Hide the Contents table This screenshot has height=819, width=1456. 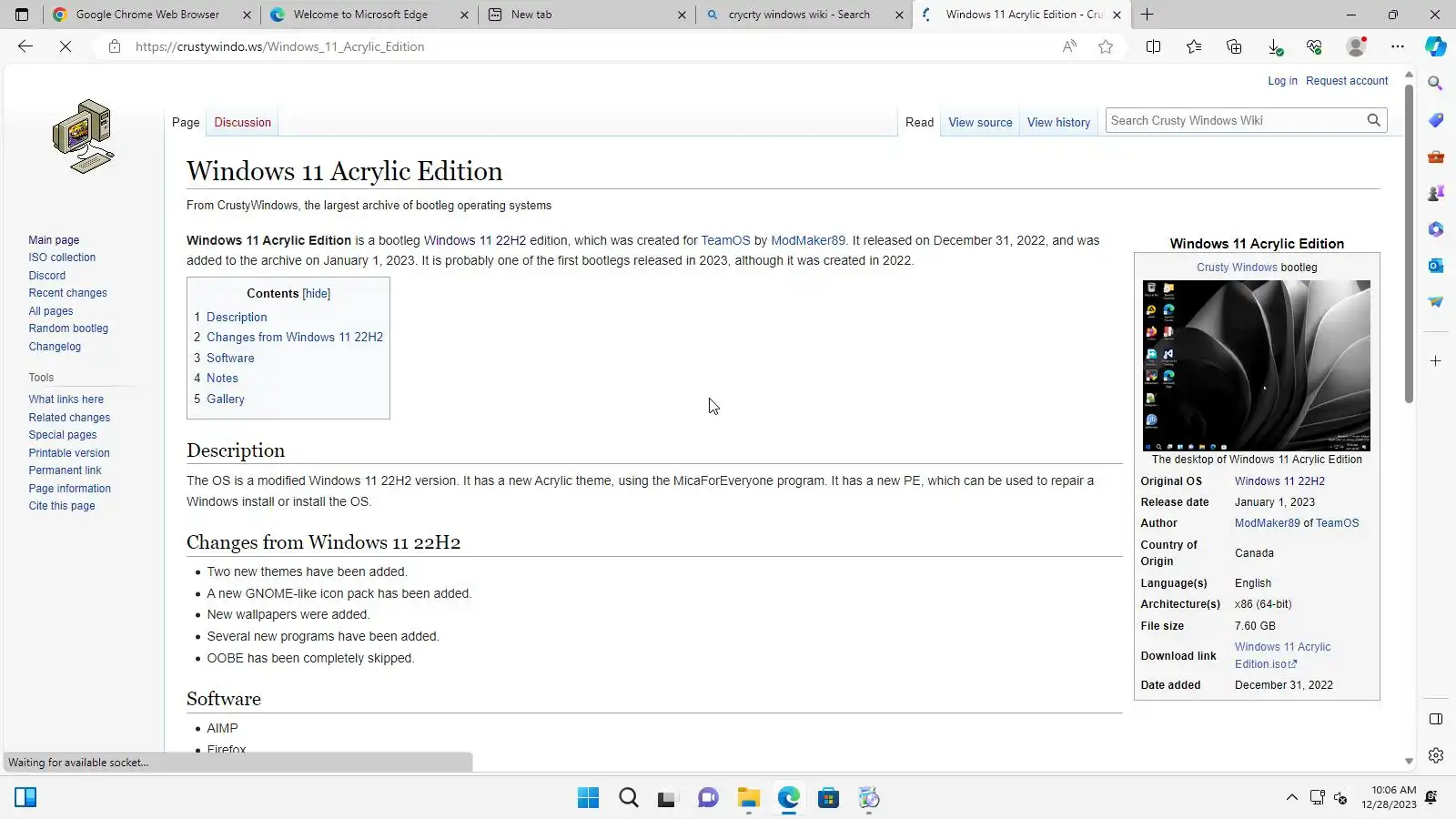tap(317, 293)
